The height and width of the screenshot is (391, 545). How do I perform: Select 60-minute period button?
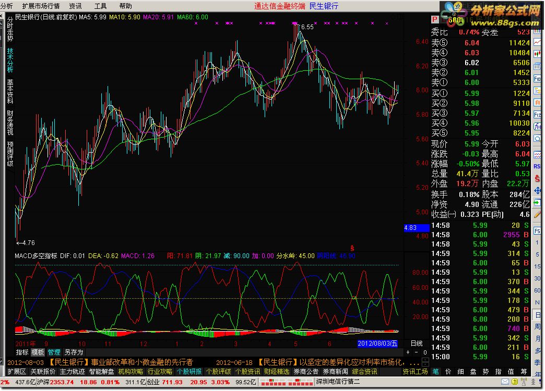coord(537,290)
